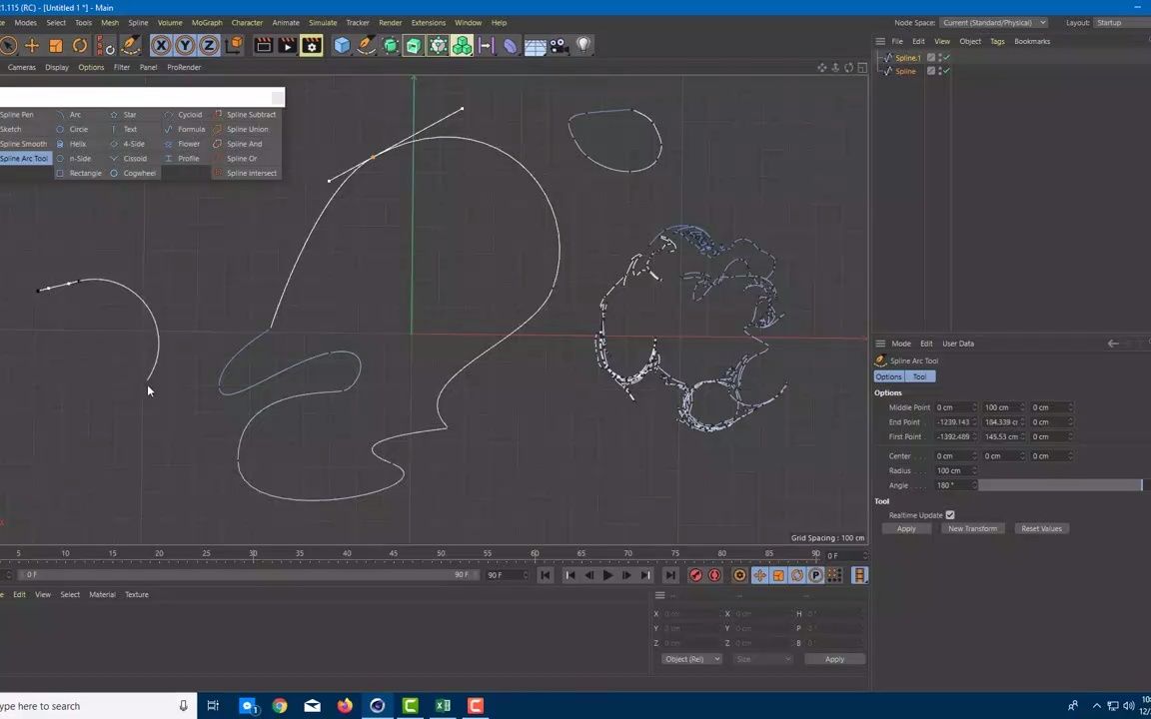Choose Flower spline primitive

[189, 144]
